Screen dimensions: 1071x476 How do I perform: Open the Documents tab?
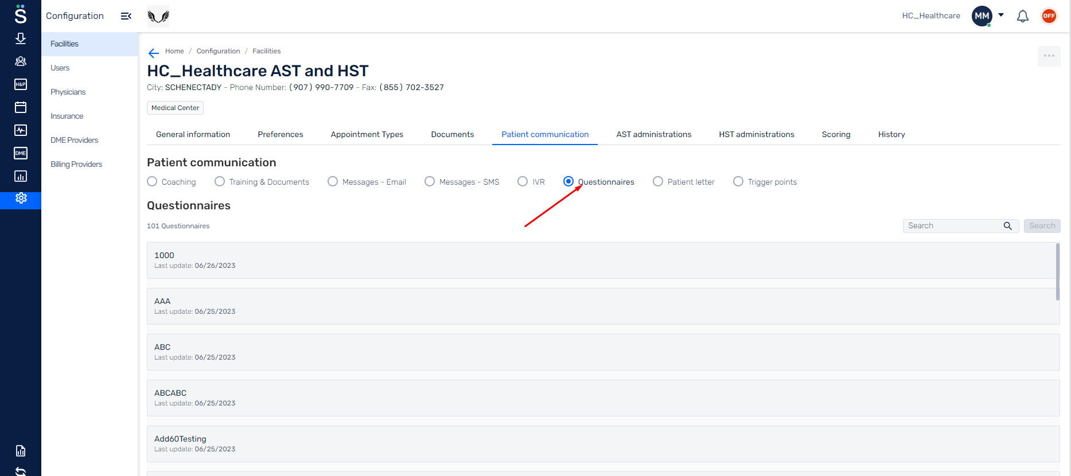[453, 134]
